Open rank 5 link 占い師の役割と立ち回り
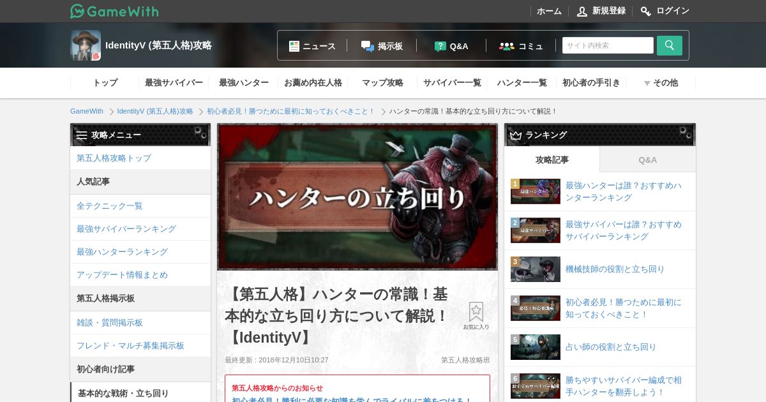This screenshot has width=766, height=402. 611,347
